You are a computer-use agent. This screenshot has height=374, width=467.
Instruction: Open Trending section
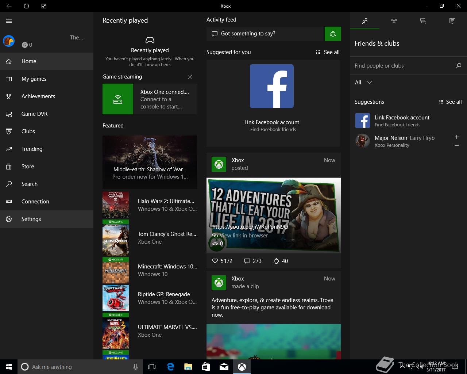47,149
